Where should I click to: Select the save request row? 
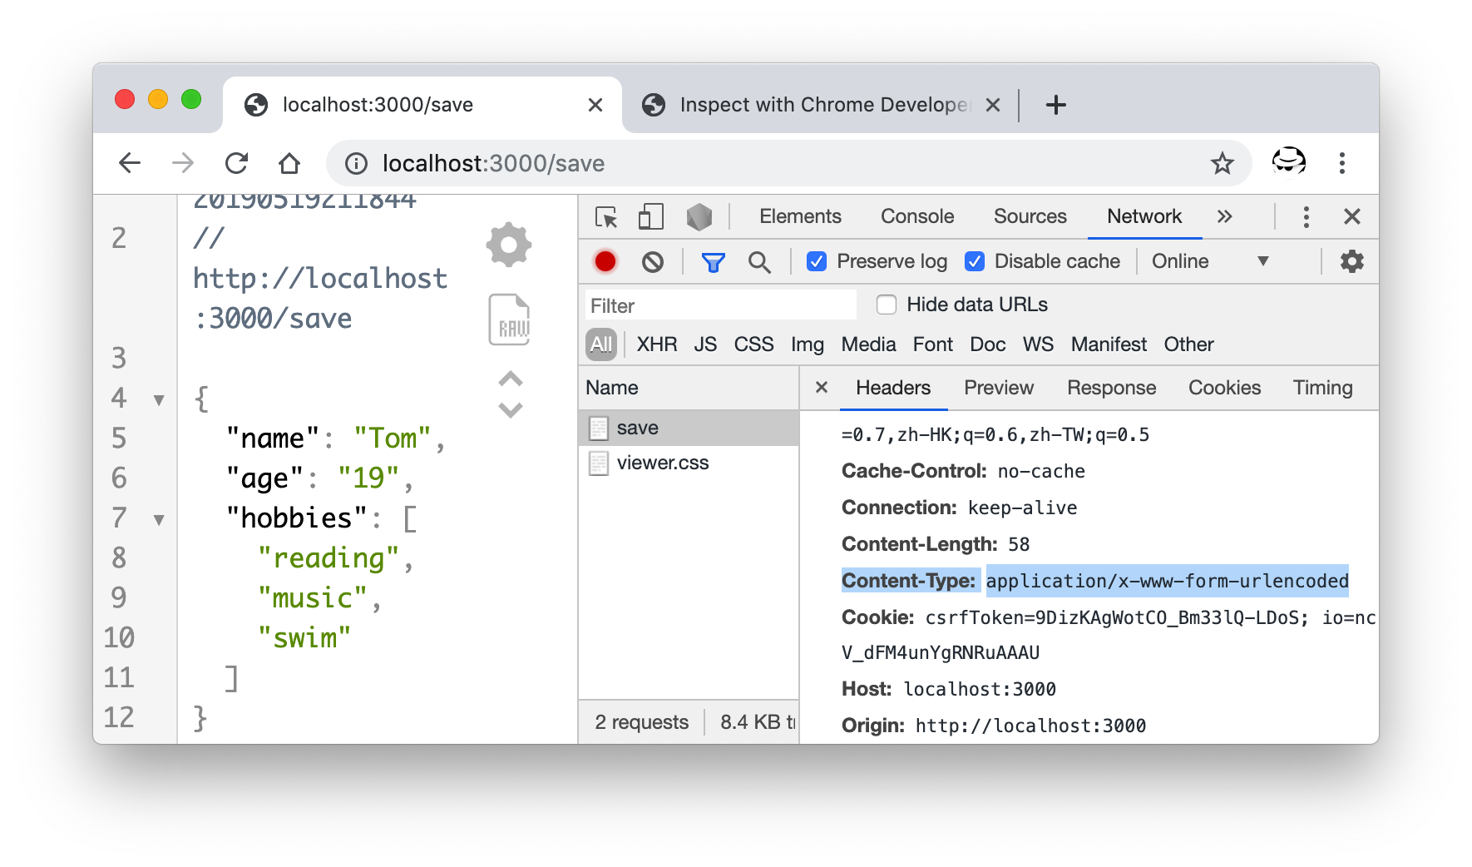tap(689, 428)
